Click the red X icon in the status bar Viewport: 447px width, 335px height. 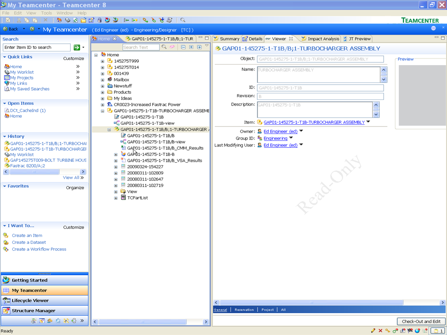tap(380, 331)
